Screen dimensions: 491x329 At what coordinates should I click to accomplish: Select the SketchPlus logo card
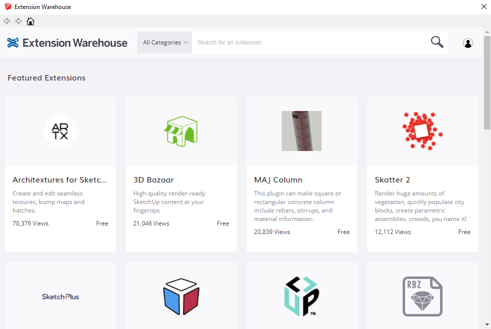coord(60,296)
